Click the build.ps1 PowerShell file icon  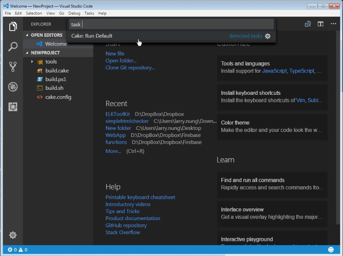40,79
